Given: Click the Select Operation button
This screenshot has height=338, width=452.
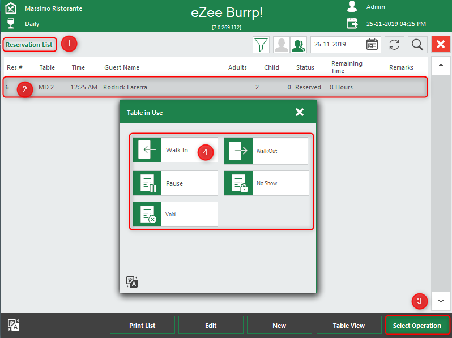Looking at the screenshot, I should pyautogui.click(x=417, y=326).
